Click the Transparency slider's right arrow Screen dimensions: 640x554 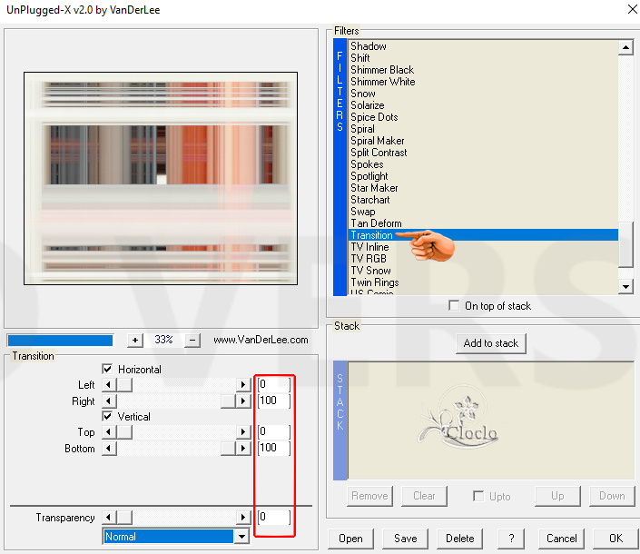point(243,518)
